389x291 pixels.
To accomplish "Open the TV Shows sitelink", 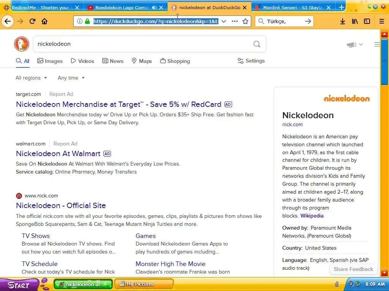I will coord(36,236).
